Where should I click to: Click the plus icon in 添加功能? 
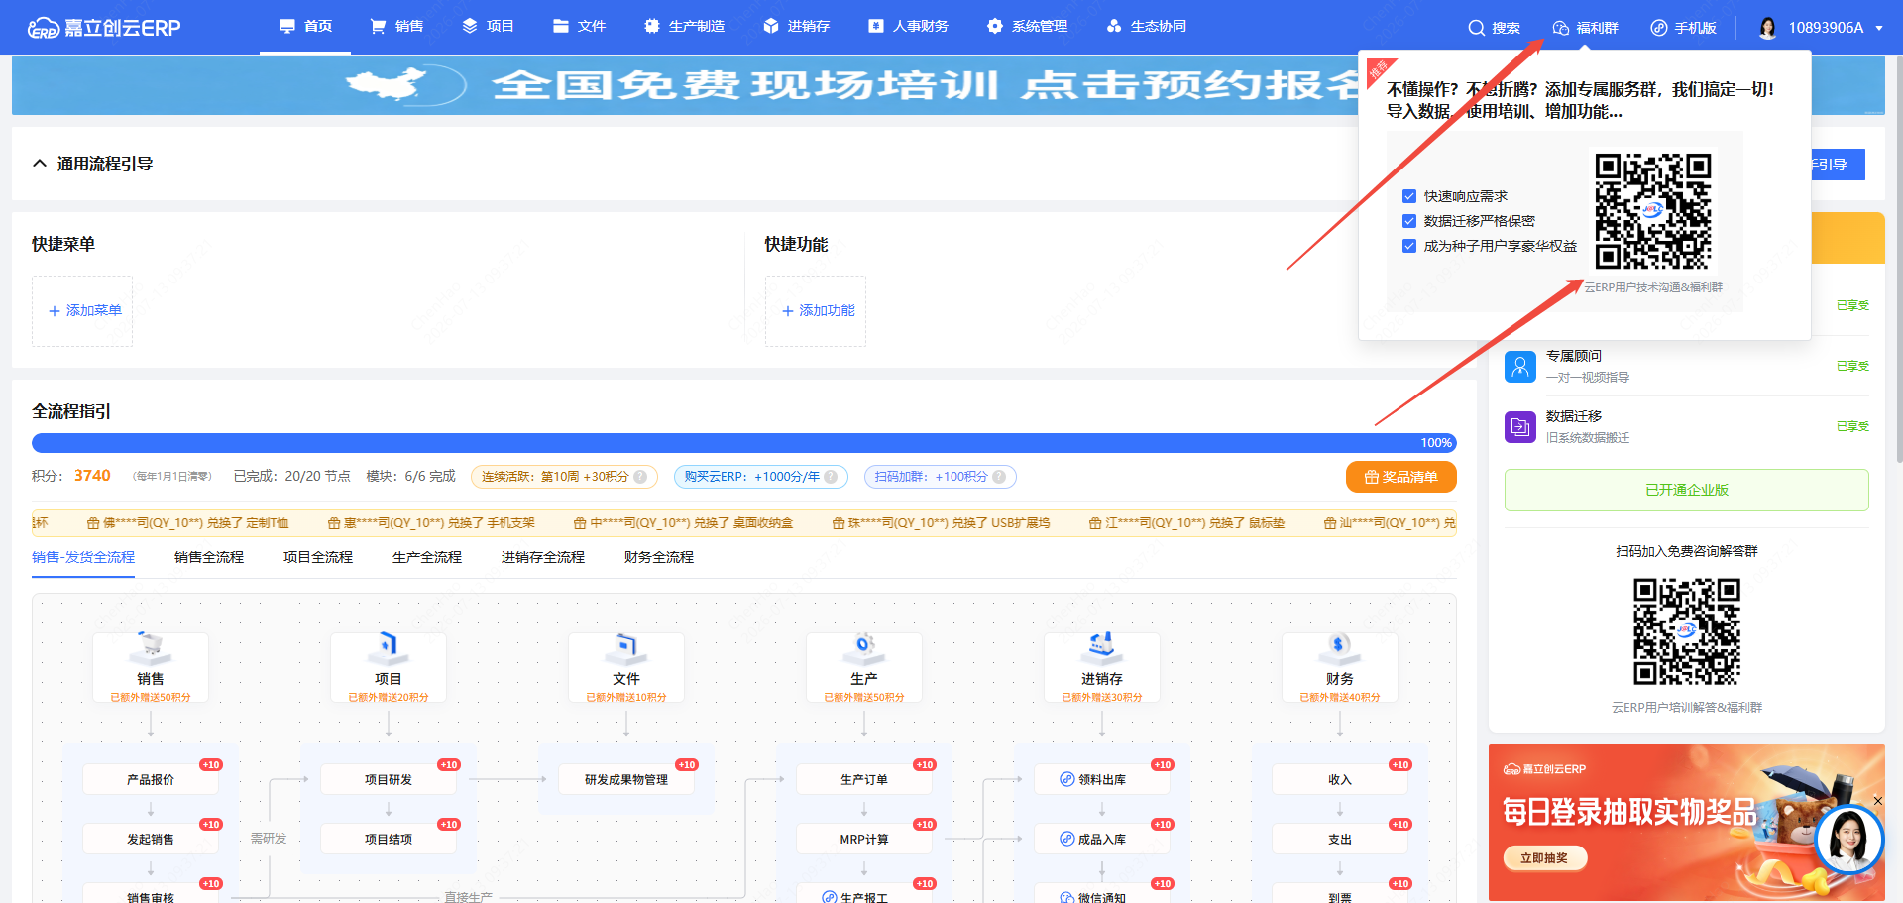point(788,311)
